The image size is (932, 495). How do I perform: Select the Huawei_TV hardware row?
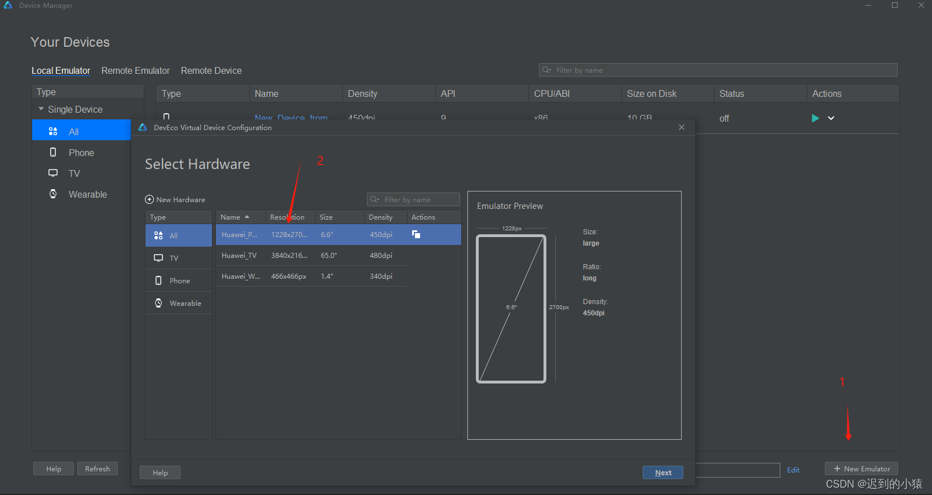click(x=311, y=255)
